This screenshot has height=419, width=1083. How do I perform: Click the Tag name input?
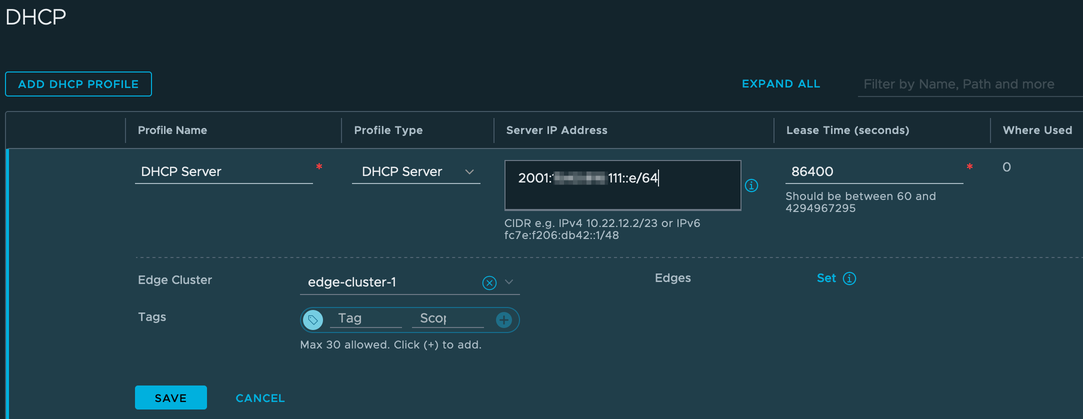tap(365, 318)
